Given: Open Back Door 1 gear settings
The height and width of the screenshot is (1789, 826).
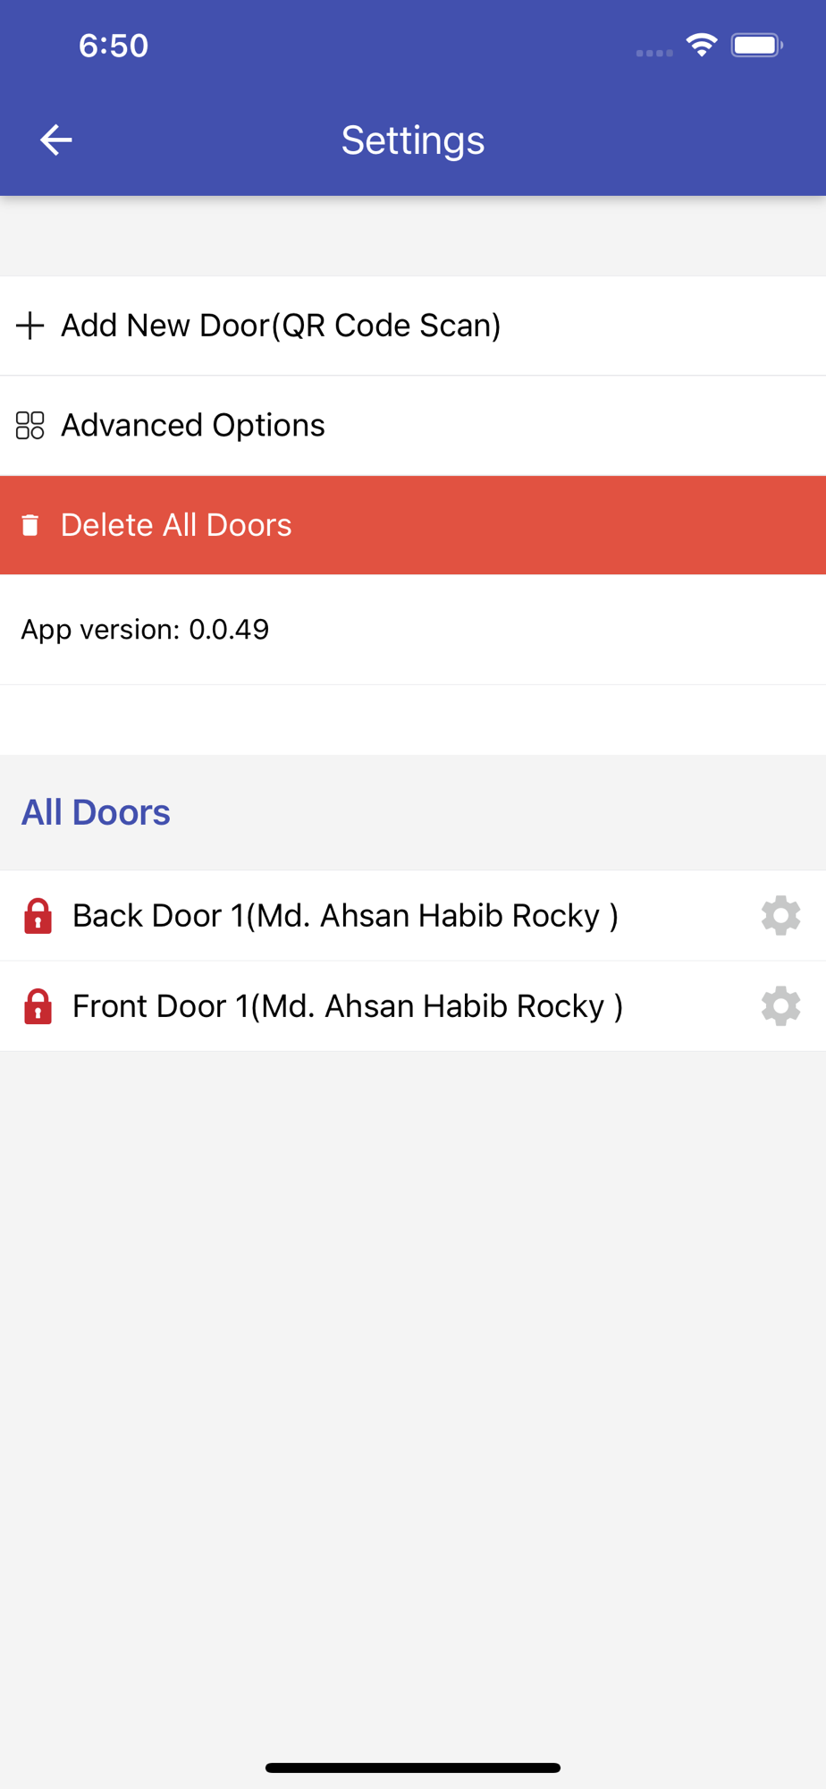Looking at the screenshot, I should (x=780, y=916).
